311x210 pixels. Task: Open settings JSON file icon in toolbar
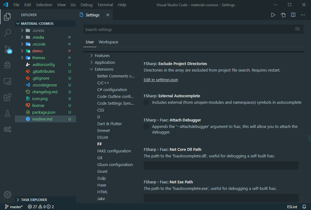(283, 15)
